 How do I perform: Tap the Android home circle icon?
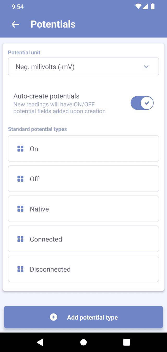tap(83, 342)
